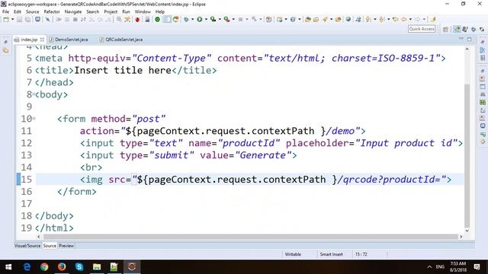Open the File menu
488x274 pixels.
pyautogui.click(x=5, y=12)
